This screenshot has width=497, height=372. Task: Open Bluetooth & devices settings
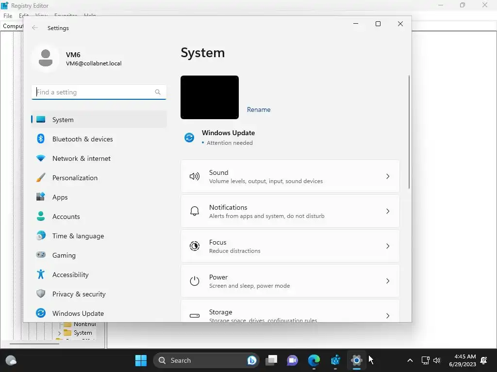[x=99, y=139]
